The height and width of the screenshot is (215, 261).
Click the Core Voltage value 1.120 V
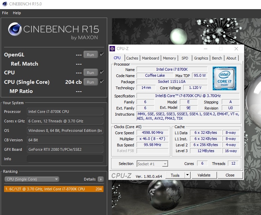pos(195,88)
